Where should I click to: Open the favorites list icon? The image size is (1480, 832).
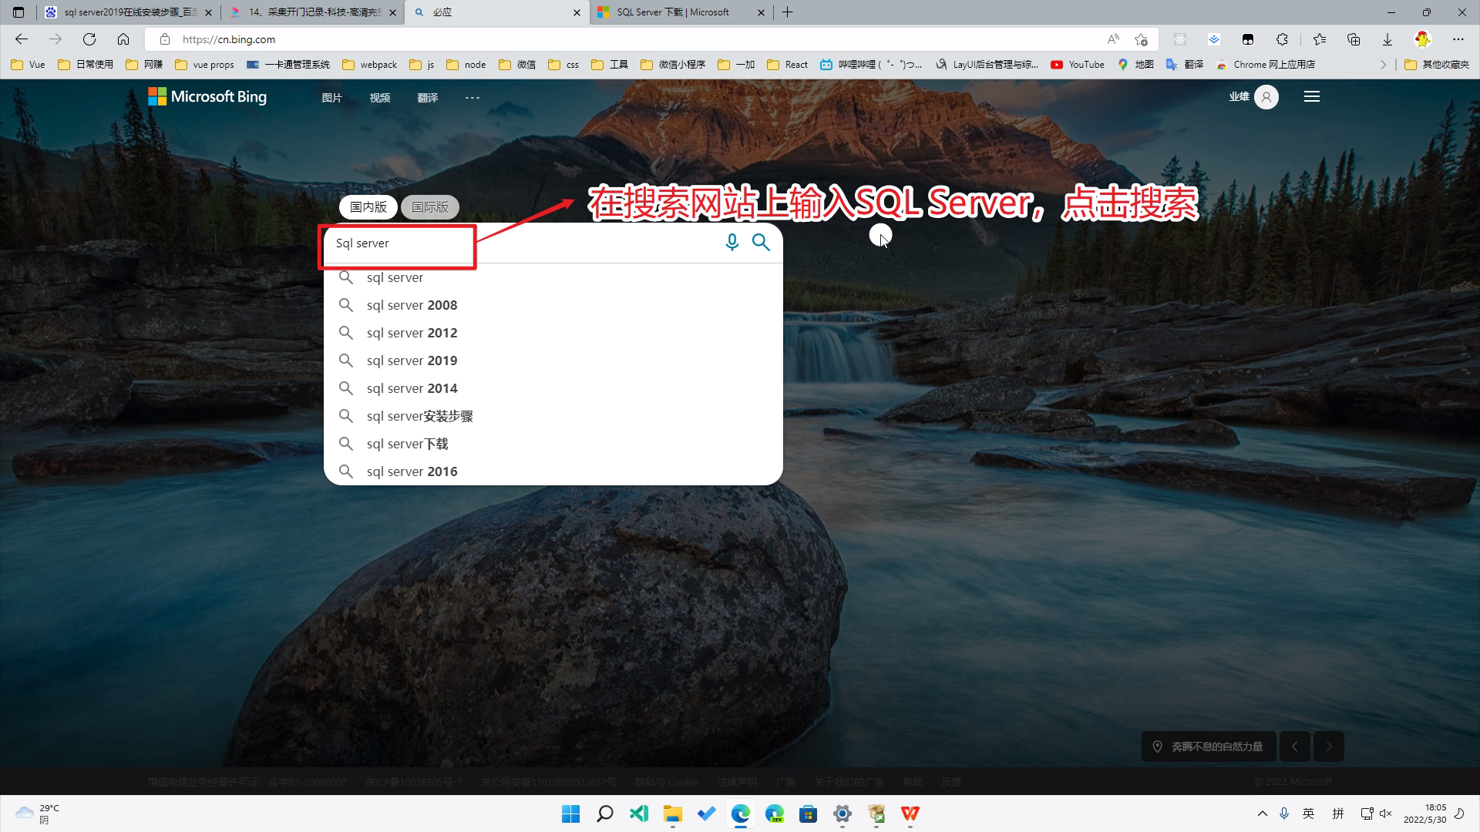pyautogui.click(x=1320, y=39)
